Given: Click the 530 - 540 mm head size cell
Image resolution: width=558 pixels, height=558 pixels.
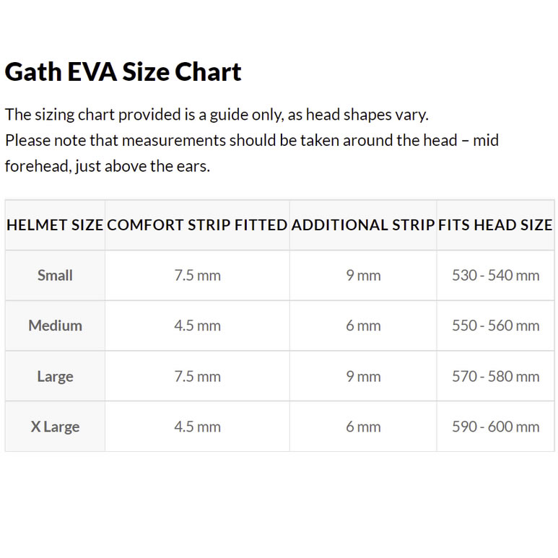Looking at the screenshot, I should (x=495, y=275).
